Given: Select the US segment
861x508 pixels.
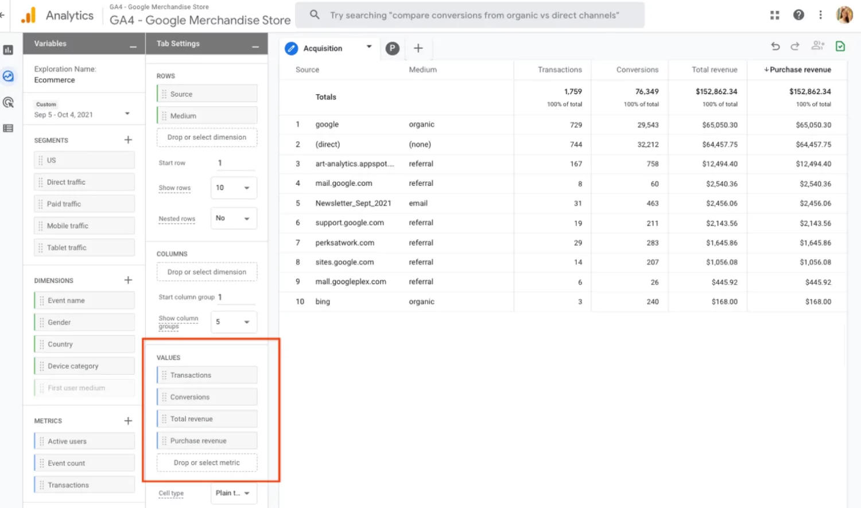Looking at the screenshot, I should click(84, 160).
